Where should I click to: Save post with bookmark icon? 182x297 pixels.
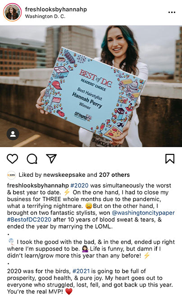coord(170,159)
